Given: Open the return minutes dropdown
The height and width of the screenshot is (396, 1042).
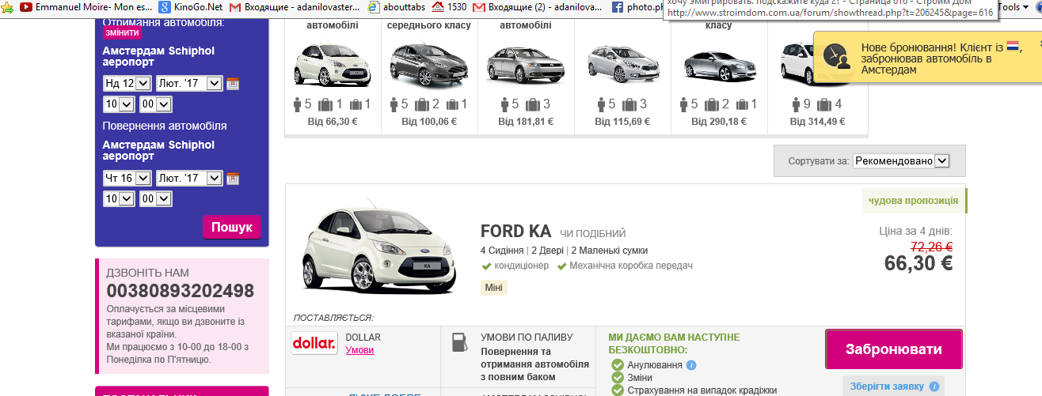Looking at the screenshot, I should 155,199.
